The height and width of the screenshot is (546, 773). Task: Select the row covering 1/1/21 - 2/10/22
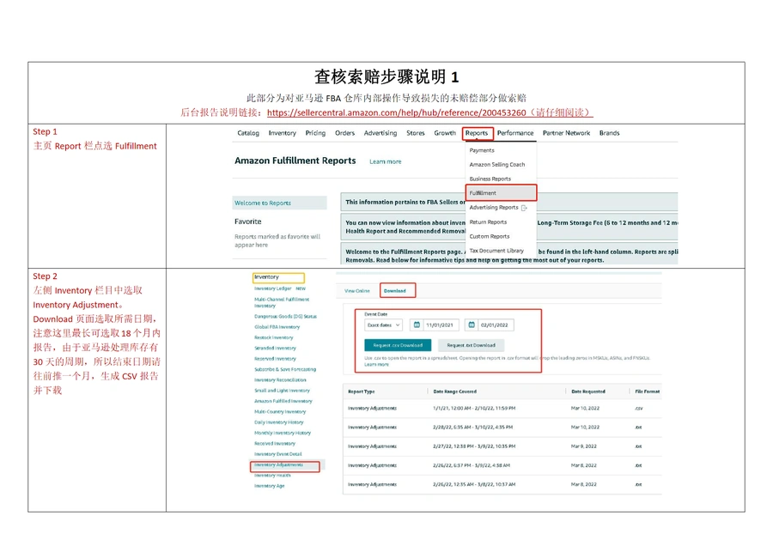[502, 409]
